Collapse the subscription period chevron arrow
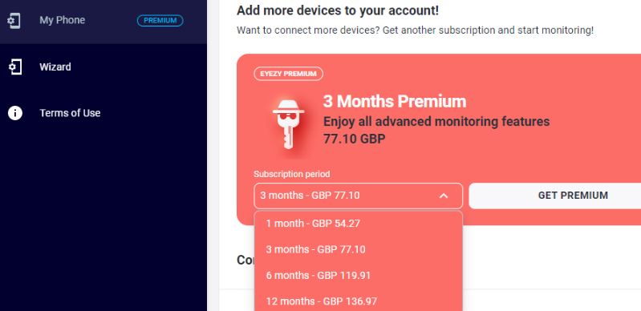This screenshot has height=311, width=641. (x=444, y=196)
